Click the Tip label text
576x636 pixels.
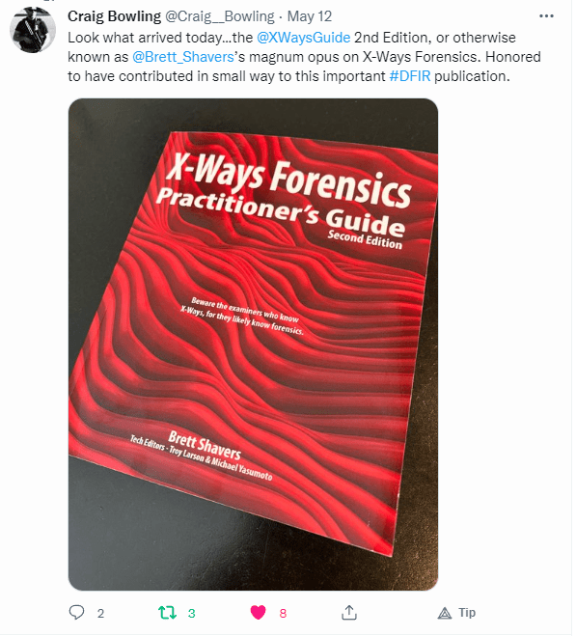coord(467,613)
